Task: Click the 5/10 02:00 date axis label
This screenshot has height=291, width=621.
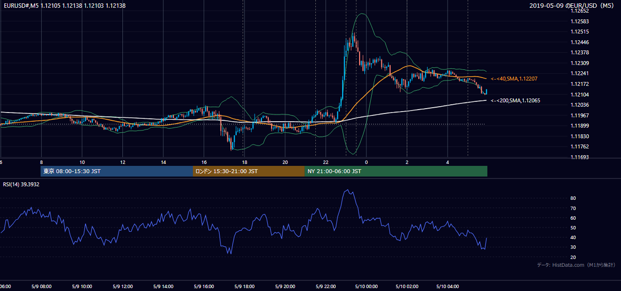Action: pyautogui.click(x=407, y=287)
